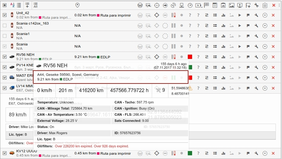Open the KV12 UUUU unit name

coord(26,151)
